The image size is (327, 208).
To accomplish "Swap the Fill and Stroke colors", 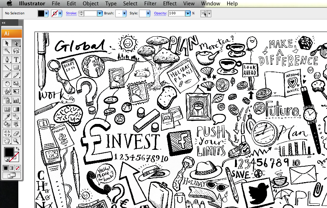I will click(17, 149).
